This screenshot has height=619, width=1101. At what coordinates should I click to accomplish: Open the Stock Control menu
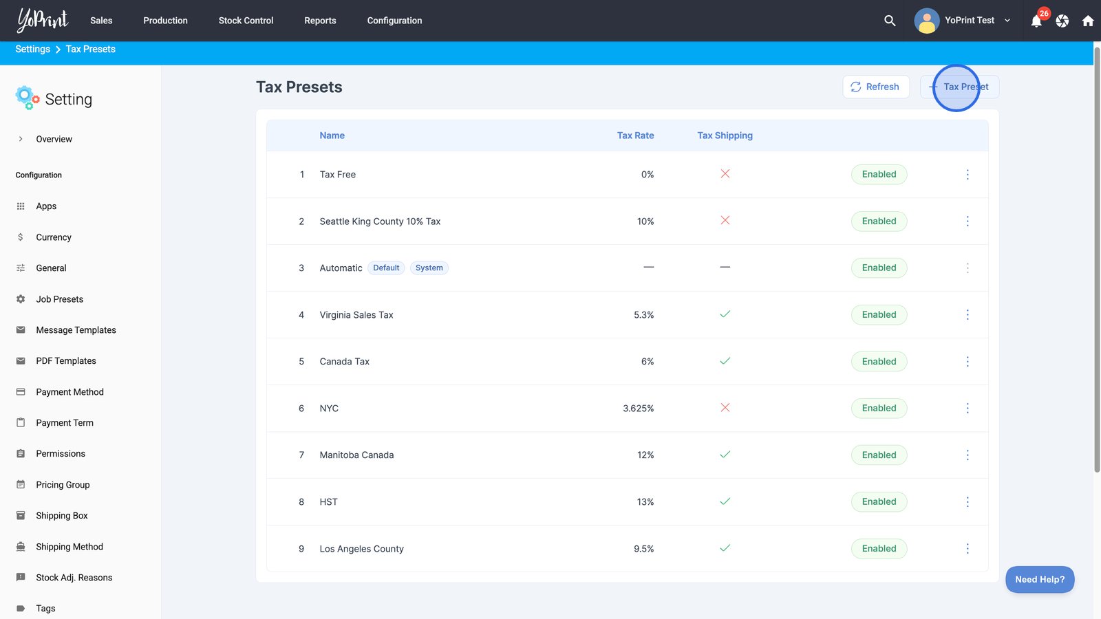pos(246,21)
